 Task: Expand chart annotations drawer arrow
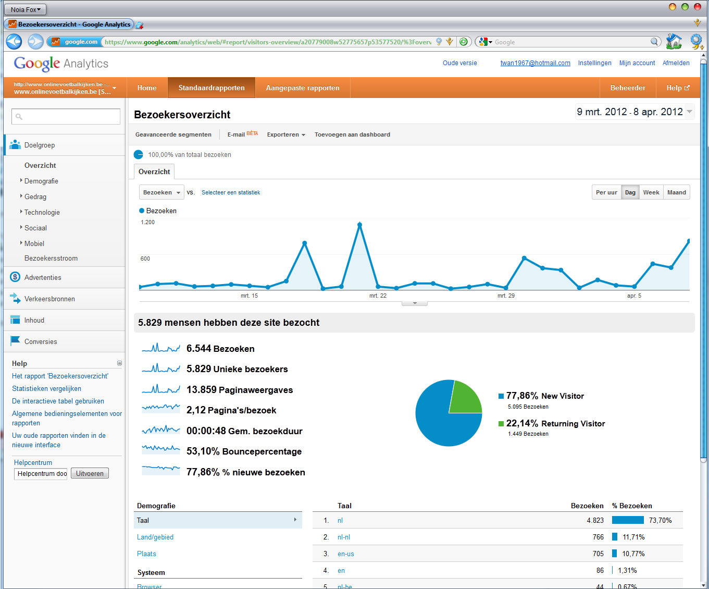(x=415, y=303)
